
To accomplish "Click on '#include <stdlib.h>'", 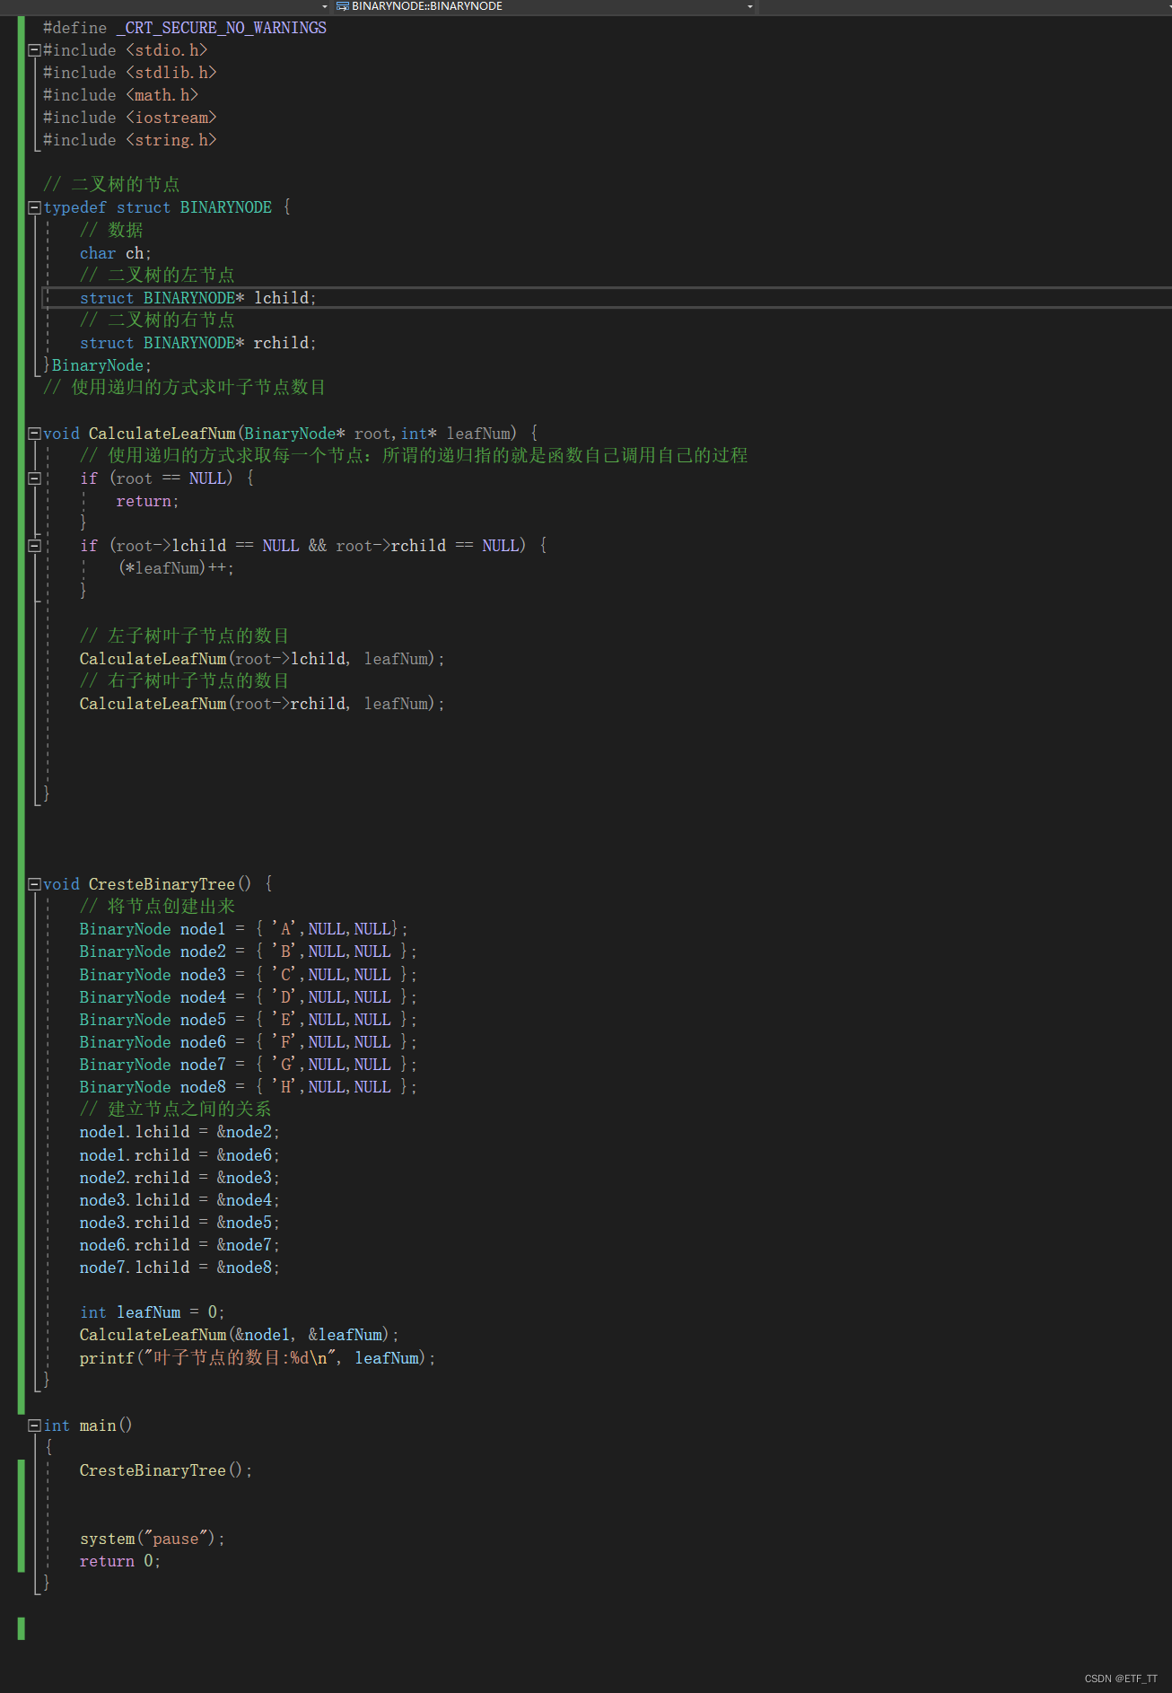I will pos(130,73).
